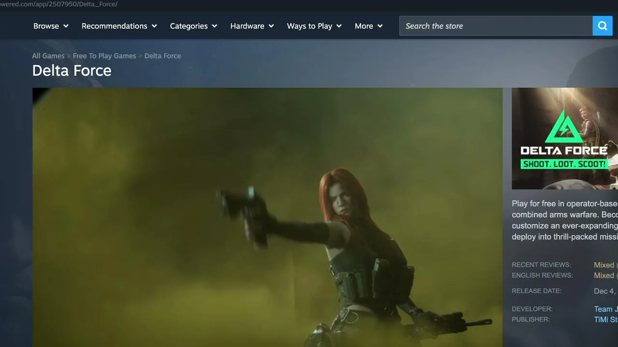The image size is (618, 347).
Task: Click the magnifier search button
Action: [x=603, y=26]
